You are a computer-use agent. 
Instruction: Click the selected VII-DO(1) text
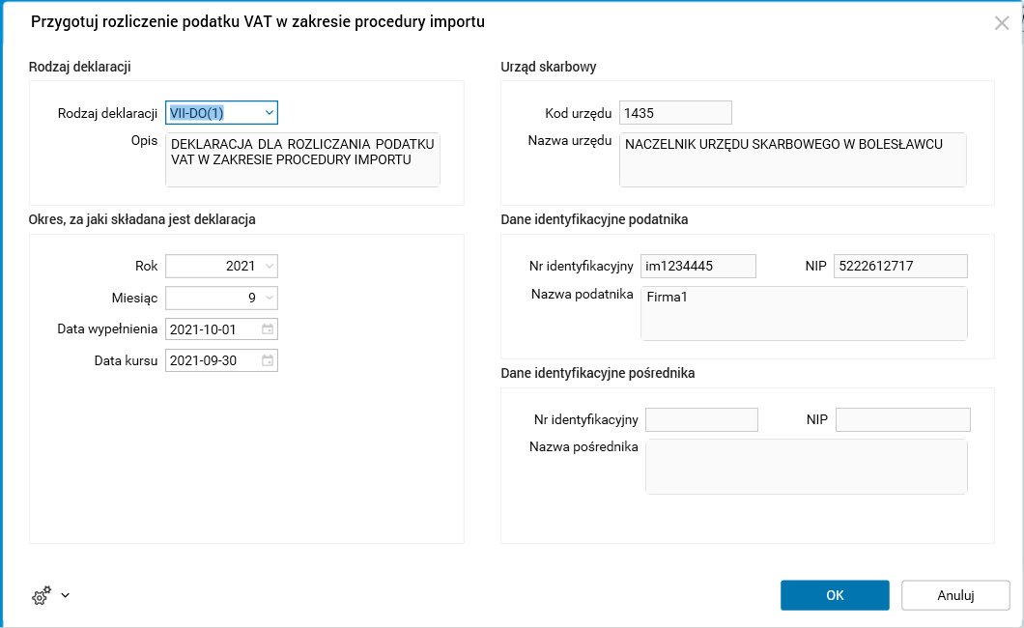(196, 113)
